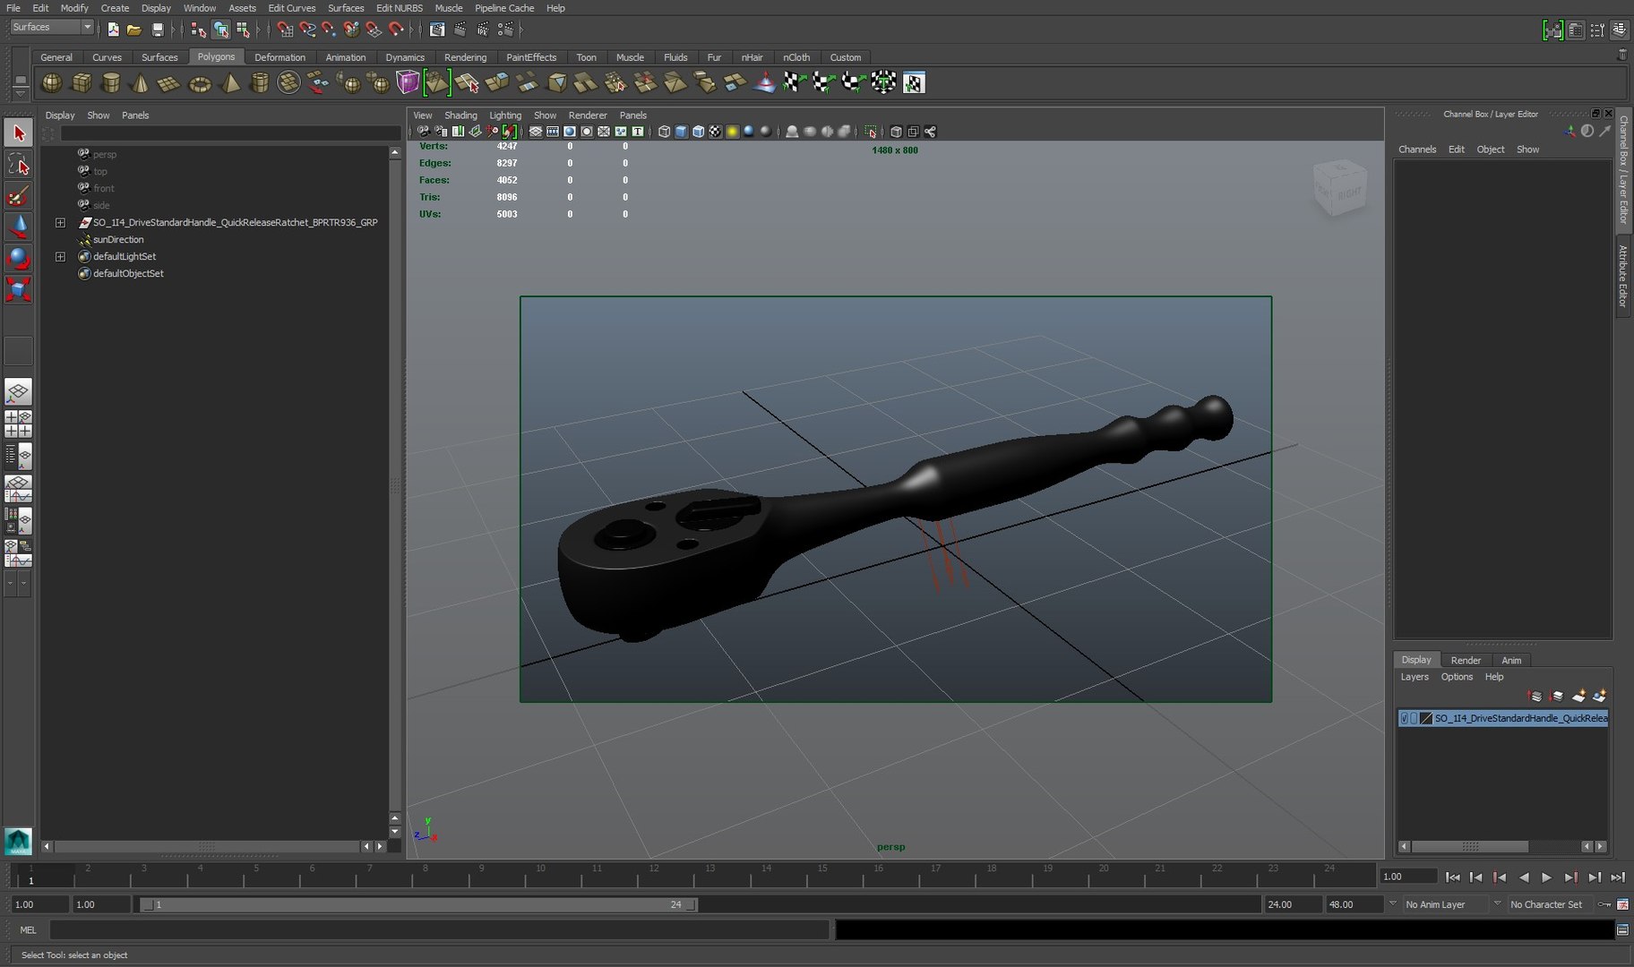The height and width of the screenshot is (967, 1634).
Task: Go to start of playback range
Action: pos(1452,877)
